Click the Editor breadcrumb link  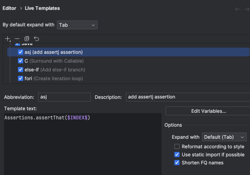pyautogui.click(x=10, y=8)
